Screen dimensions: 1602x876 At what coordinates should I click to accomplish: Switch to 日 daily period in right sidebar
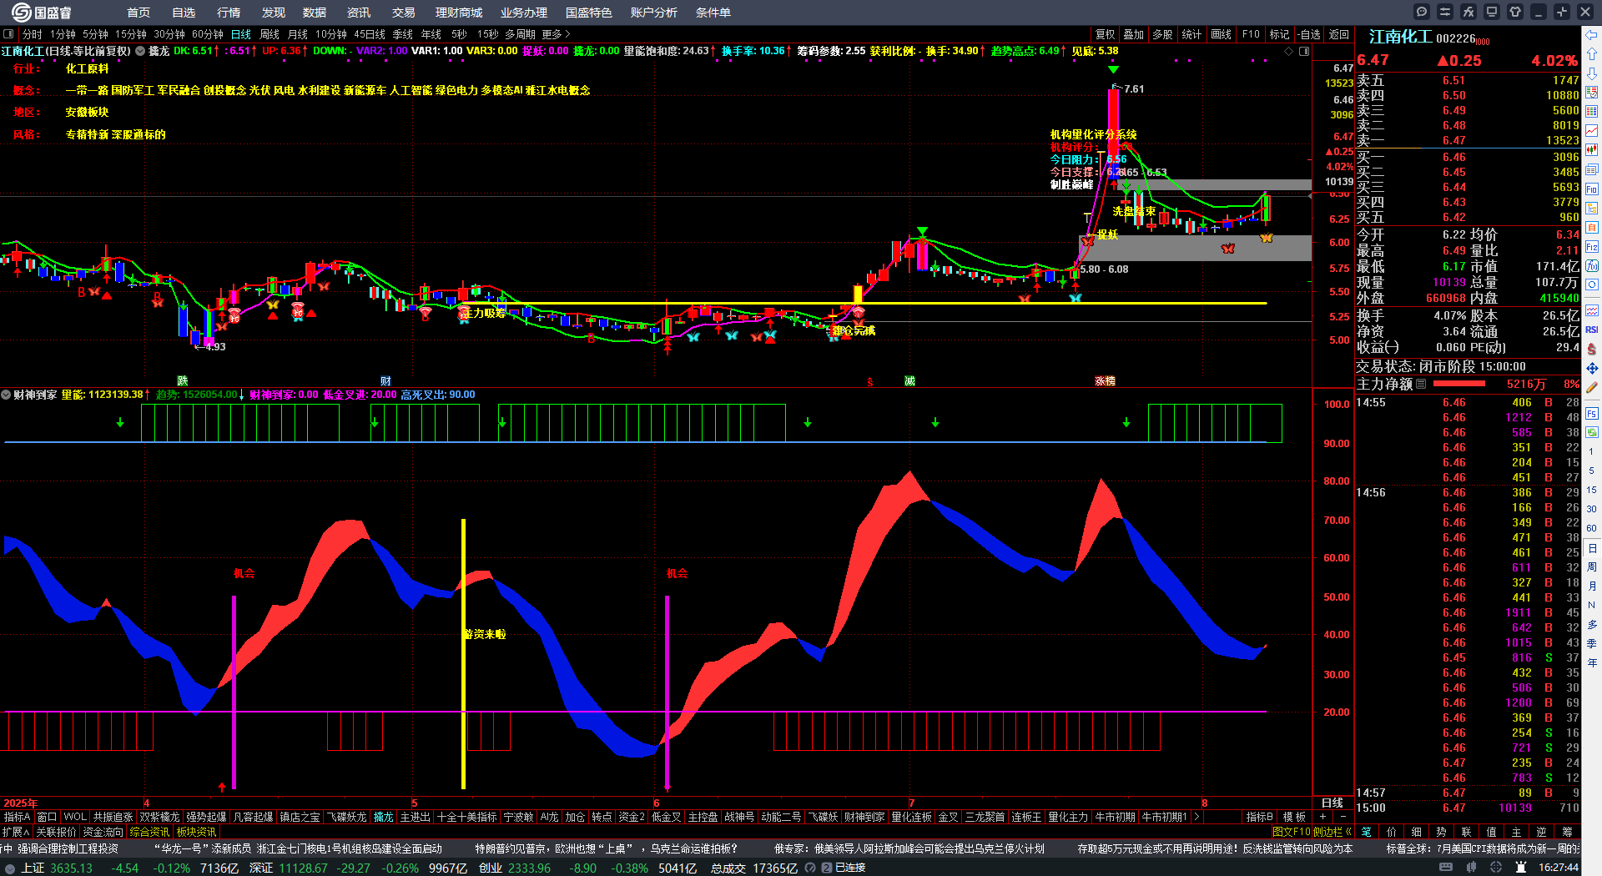(1592, 548)
